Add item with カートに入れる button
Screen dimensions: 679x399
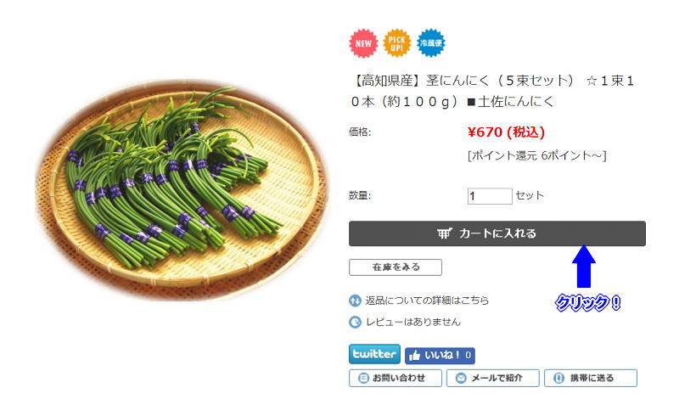click(497, 233)
